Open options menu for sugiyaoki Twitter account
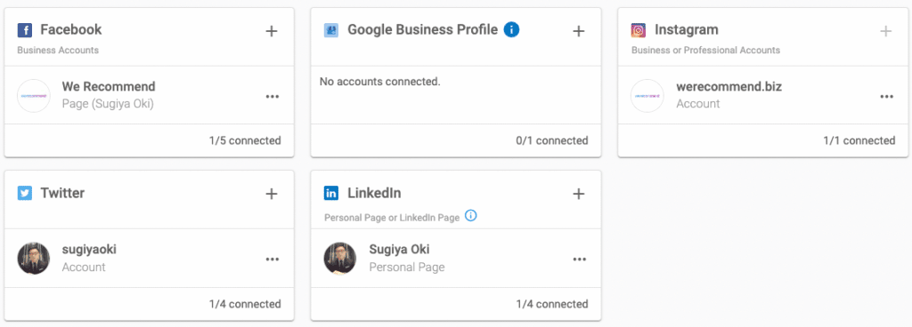This screenshot has height=327, width=912. (x=273, y=259)
